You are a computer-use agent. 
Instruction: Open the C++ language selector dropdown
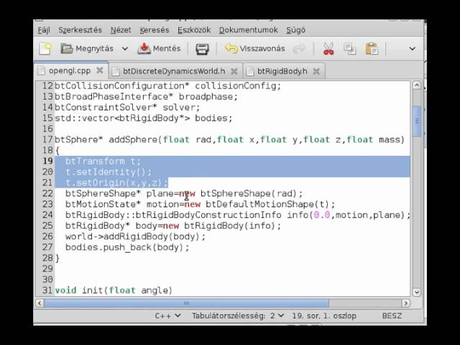[167, 316]
